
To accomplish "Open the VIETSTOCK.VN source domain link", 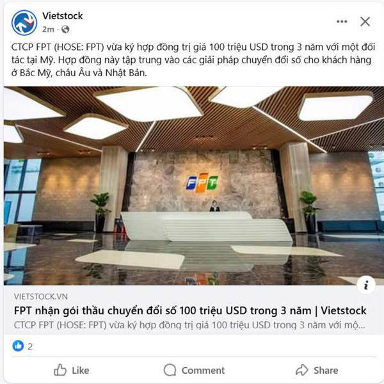I will [x=41, y=296].
